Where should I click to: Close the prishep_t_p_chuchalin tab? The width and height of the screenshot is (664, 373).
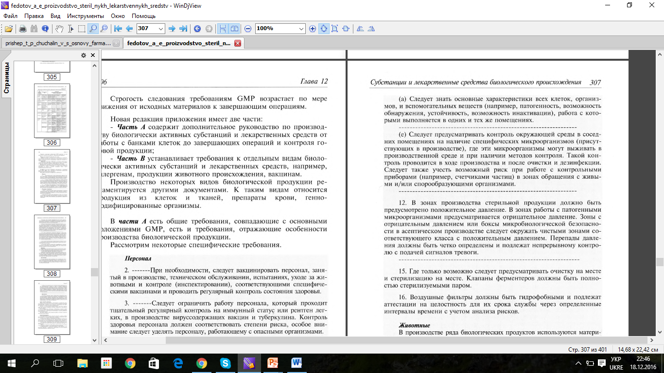click(x=116, y=43)
